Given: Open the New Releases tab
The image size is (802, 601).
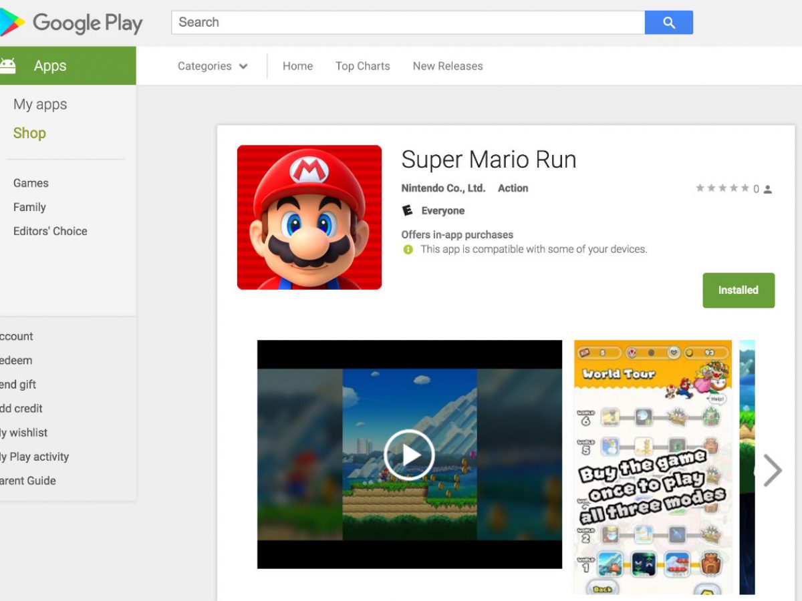Looking at the screenshot, I should coord(448,66).
